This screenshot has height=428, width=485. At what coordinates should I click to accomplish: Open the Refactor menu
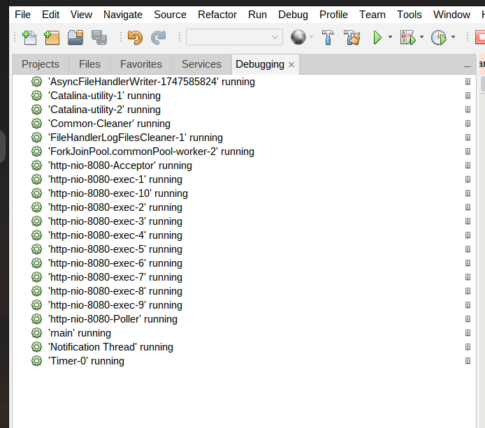(217, 15)
